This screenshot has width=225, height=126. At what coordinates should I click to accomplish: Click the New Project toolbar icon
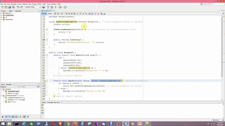(6, 7)
